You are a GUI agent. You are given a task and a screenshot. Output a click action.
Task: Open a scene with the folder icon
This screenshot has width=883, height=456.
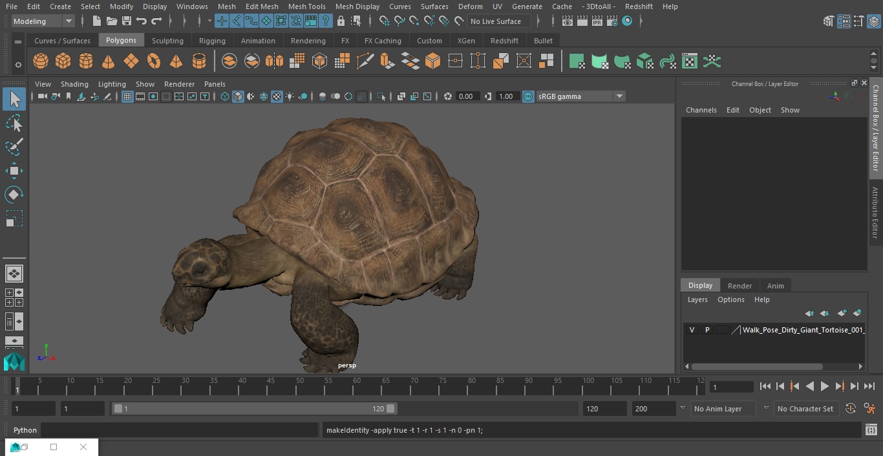pyautogui.click(x=112, y=21)
